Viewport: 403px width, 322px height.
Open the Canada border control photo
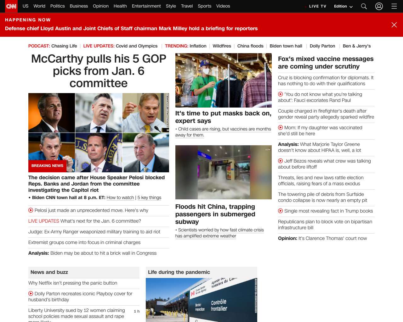tap(201, 300)
